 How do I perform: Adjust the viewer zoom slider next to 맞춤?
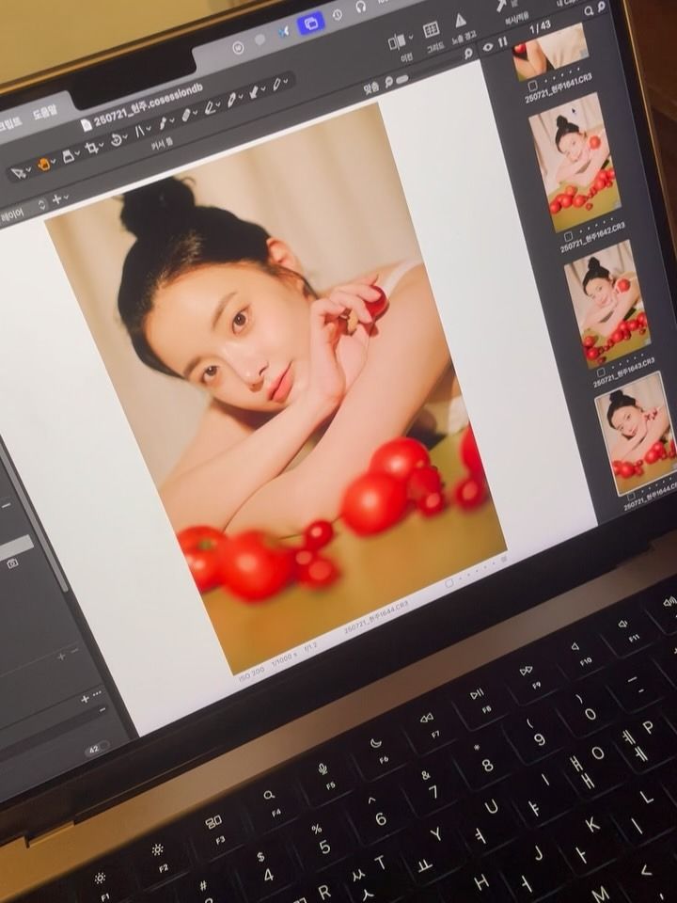click(402, 78)
